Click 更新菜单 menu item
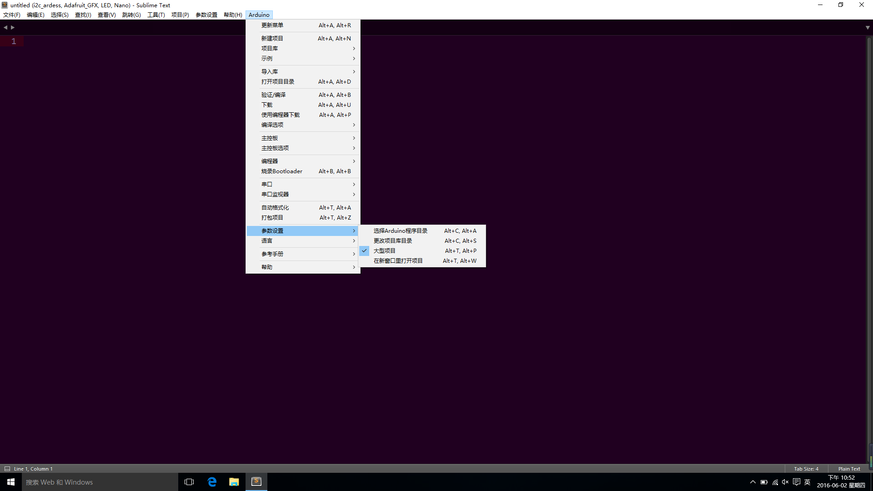The image size is (873, 491). click(303, 25)
